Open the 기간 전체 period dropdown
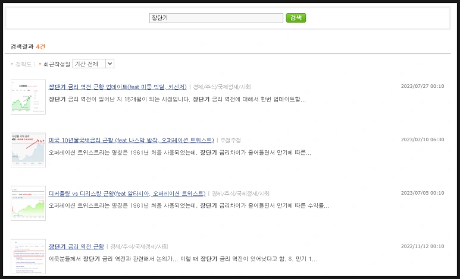This screenshot has height=279, width=460. 93,64
